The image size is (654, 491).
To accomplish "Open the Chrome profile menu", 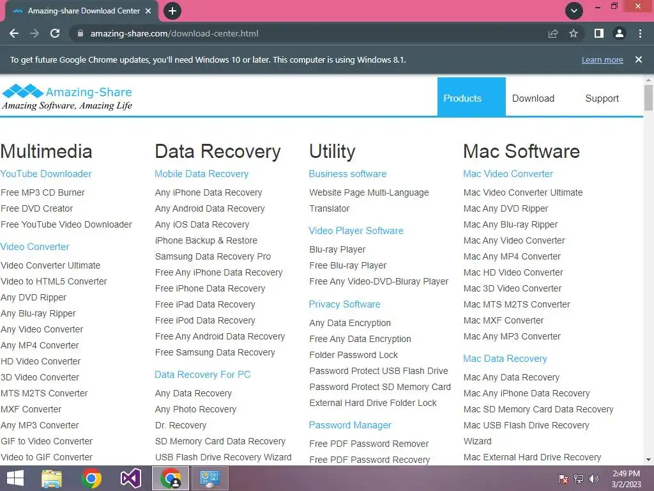I will 620,33.
